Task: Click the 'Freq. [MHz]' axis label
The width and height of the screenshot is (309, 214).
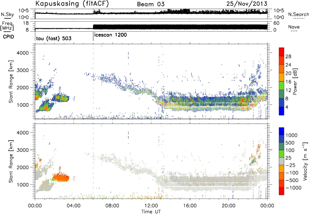Action: coord(7,26)
